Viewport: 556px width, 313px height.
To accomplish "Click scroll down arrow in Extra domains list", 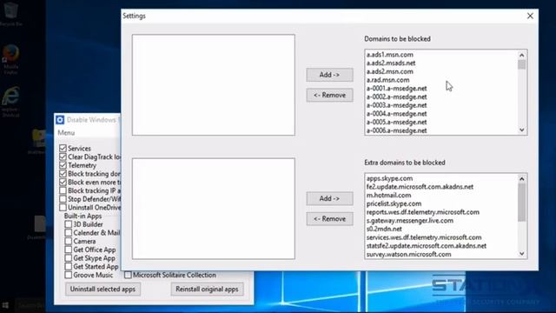I will point(521,253).
